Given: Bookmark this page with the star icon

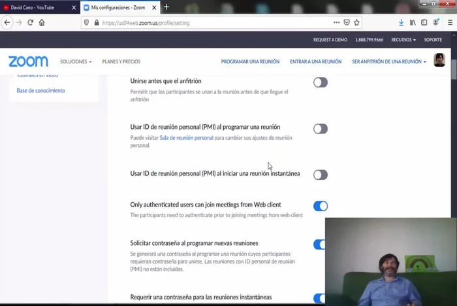Looking at the screenshot, I should click(356, 22).
